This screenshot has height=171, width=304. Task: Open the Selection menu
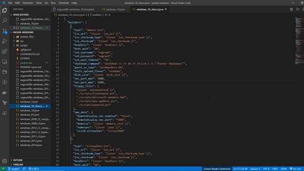[28, 3]
